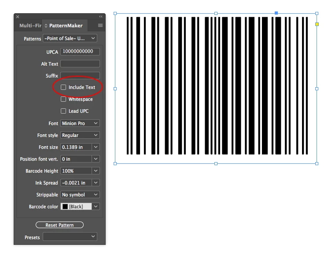Click the Ink Spread value field
328x255 pixels.
(76, 183)
